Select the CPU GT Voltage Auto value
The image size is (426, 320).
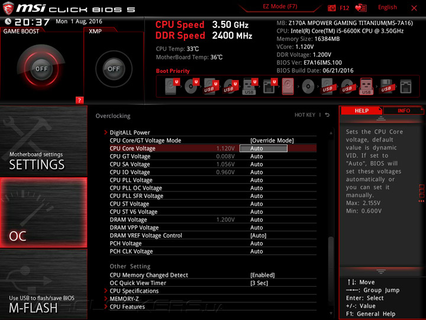click(x=256, y=156)
